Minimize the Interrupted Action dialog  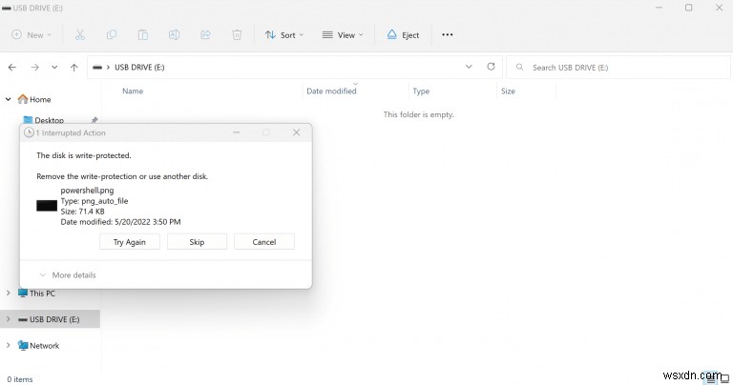(236, 132)
